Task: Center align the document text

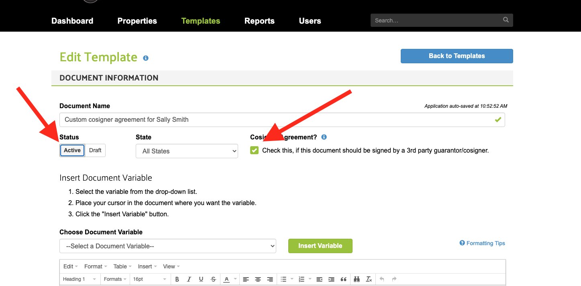Action: (258, 279)
